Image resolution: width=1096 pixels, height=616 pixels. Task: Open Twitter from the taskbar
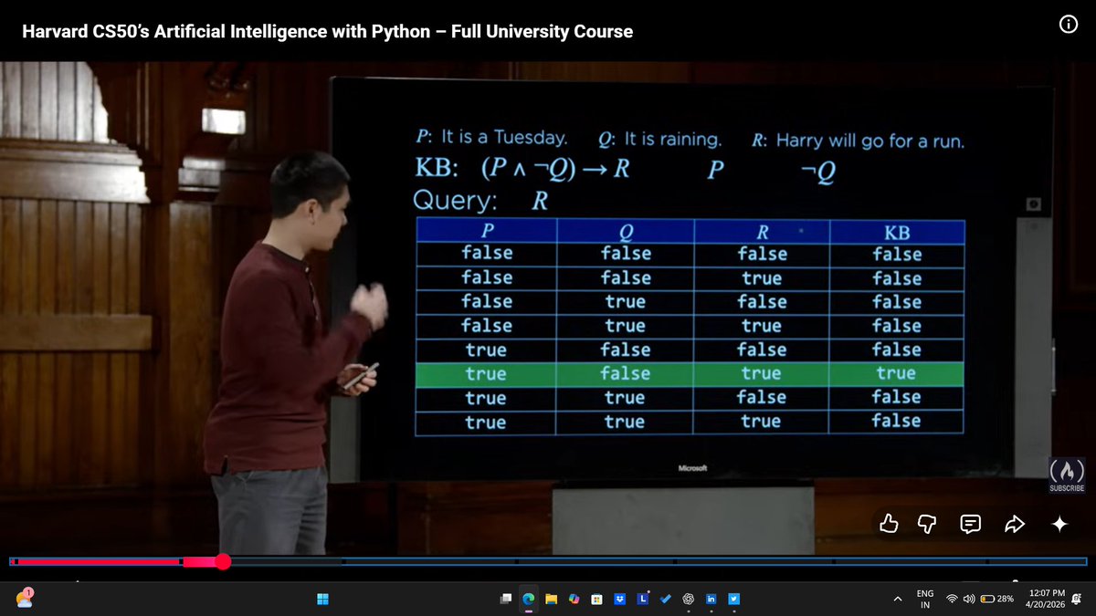point(733,600)
